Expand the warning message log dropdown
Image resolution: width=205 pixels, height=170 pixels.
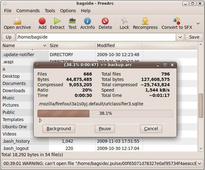pyautogui.click(x=200, y=163)
